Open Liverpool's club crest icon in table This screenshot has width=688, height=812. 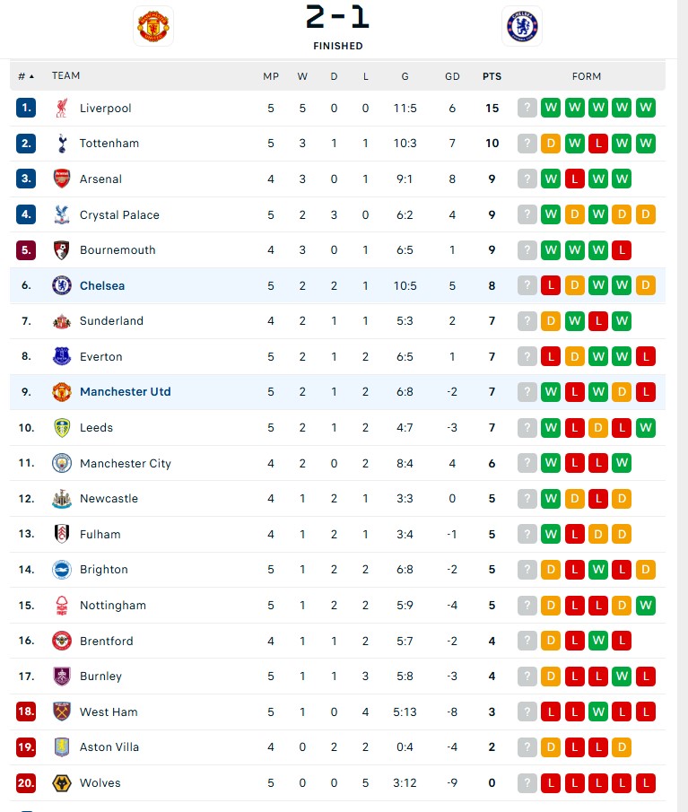coord(62,109)
